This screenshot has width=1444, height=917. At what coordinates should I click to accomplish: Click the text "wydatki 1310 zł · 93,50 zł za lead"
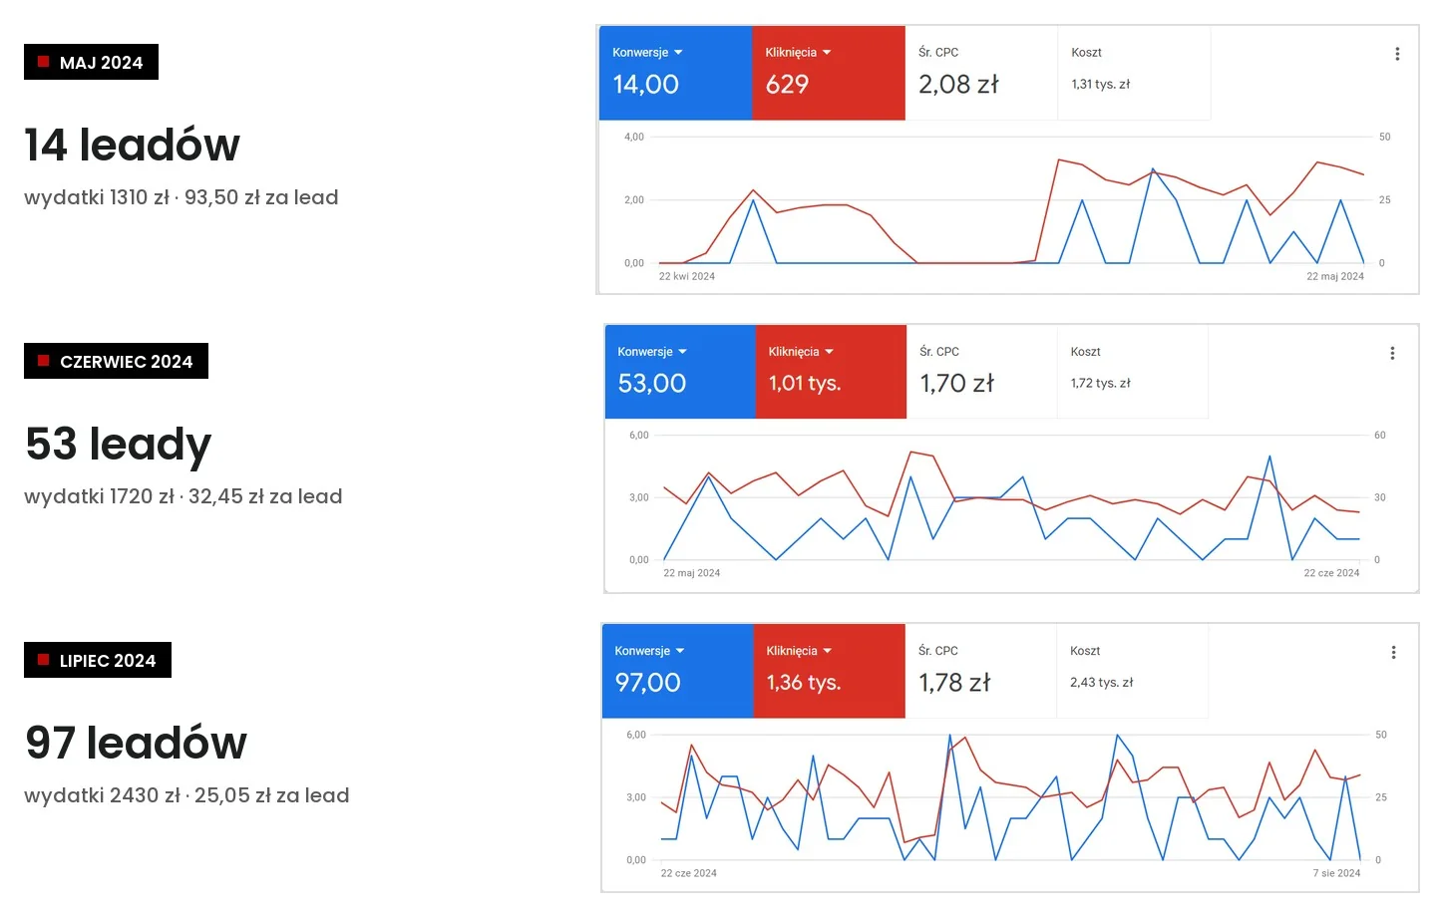coord(181,197)
